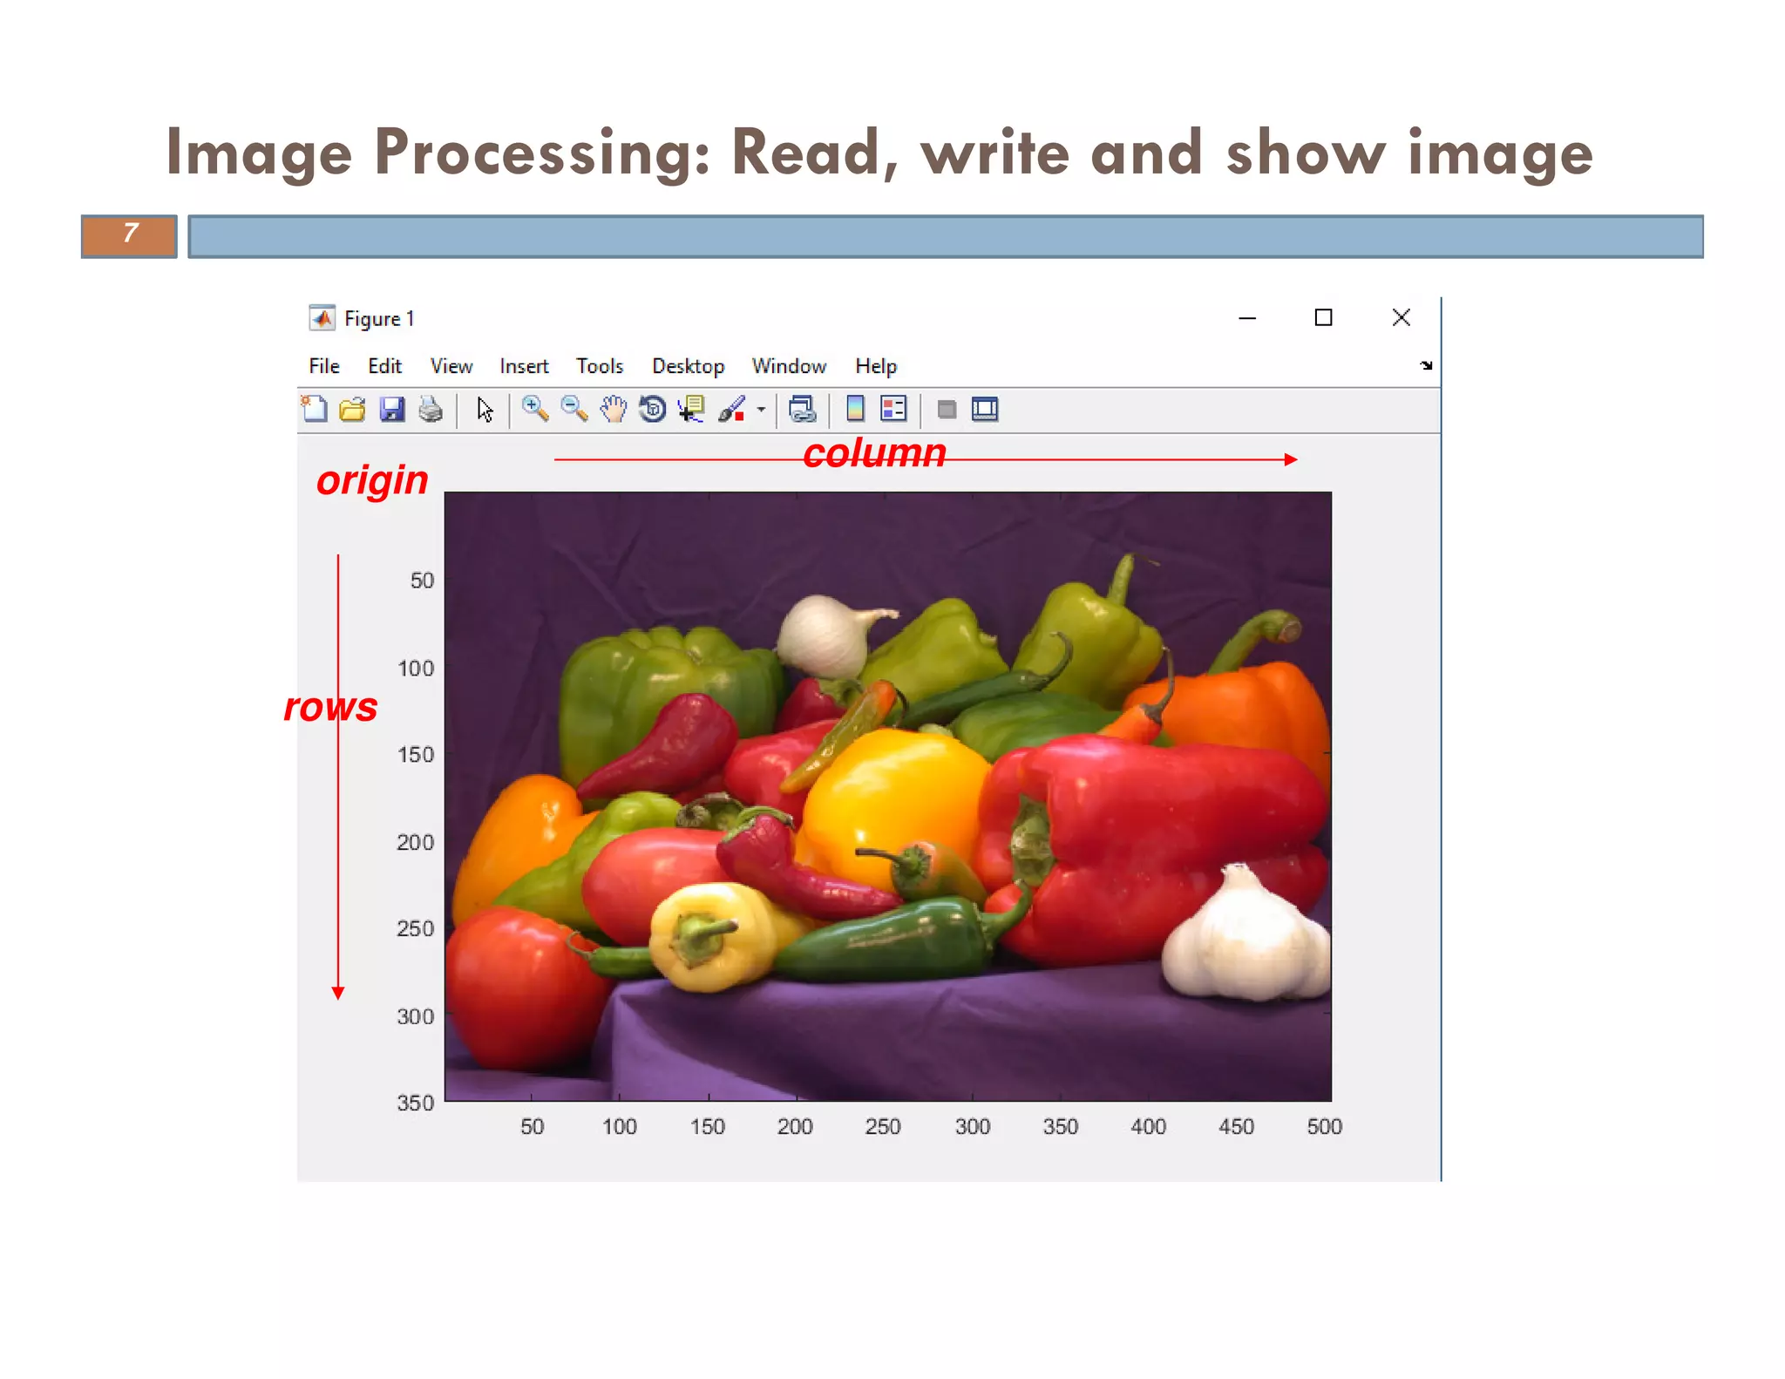Click the x-axis tick label "250"
Image resolution: width=1785 pixels, height=1379 pixels.
point(882,1126)
